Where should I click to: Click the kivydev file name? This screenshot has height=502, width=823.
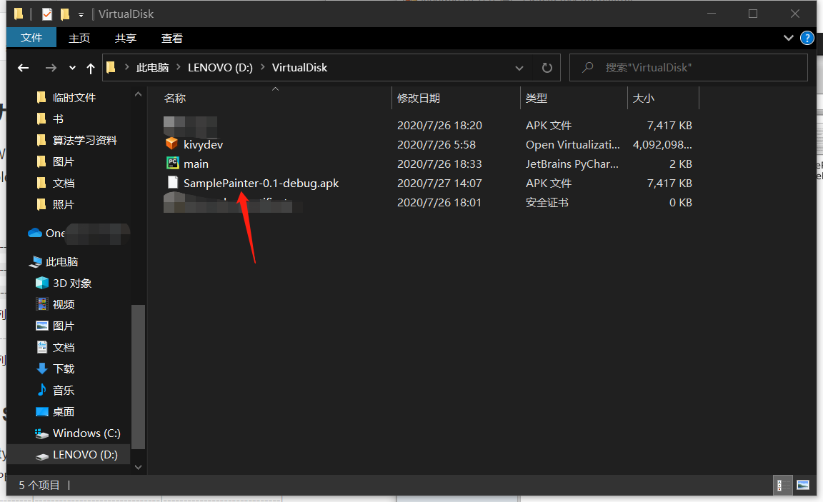point(203,144)
